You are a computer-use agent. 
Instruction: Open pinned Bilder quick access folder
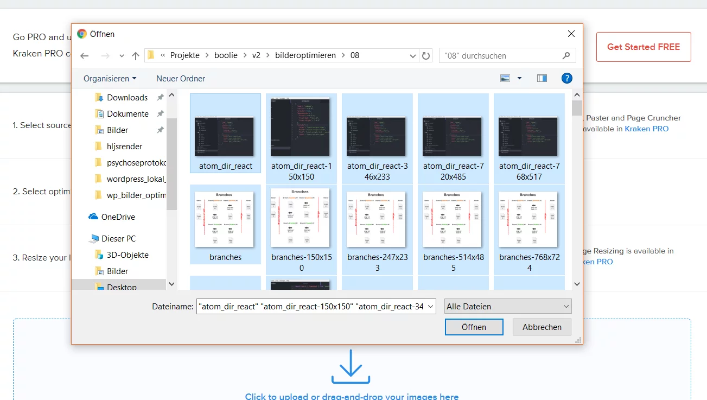click(117, 130)
